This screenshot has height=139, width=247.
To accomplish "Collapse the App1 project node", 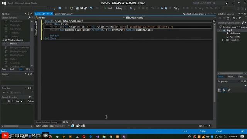I will 220,30.
